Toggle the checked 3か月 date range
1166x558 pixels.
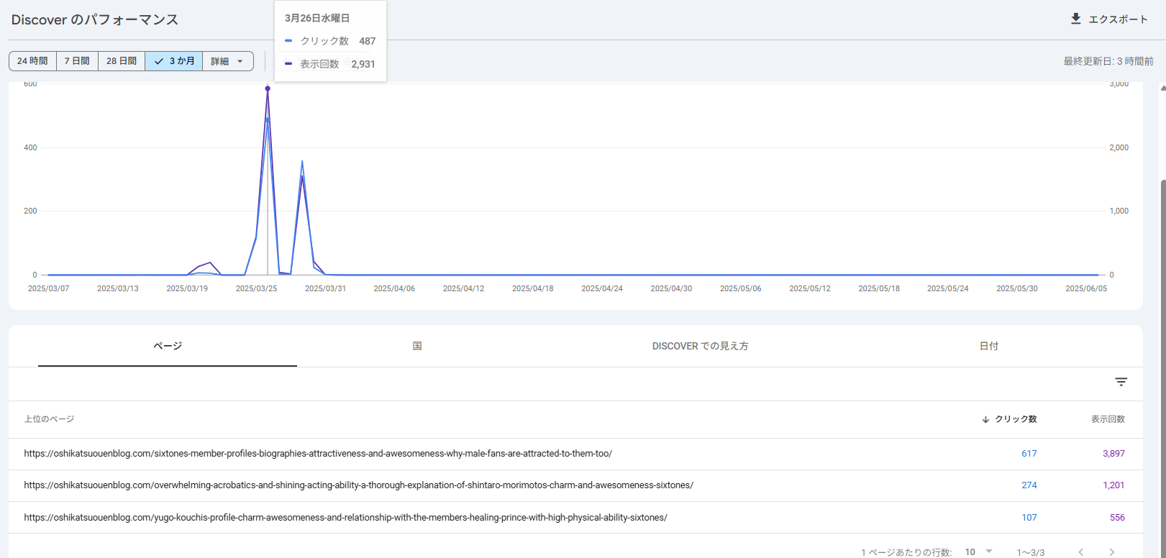click(174, 61)
